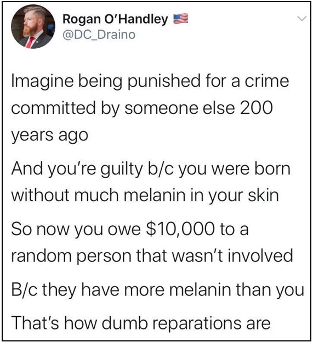
Task: Click the '$10,000' amount in the tweet
Action: tap(180, 229)
